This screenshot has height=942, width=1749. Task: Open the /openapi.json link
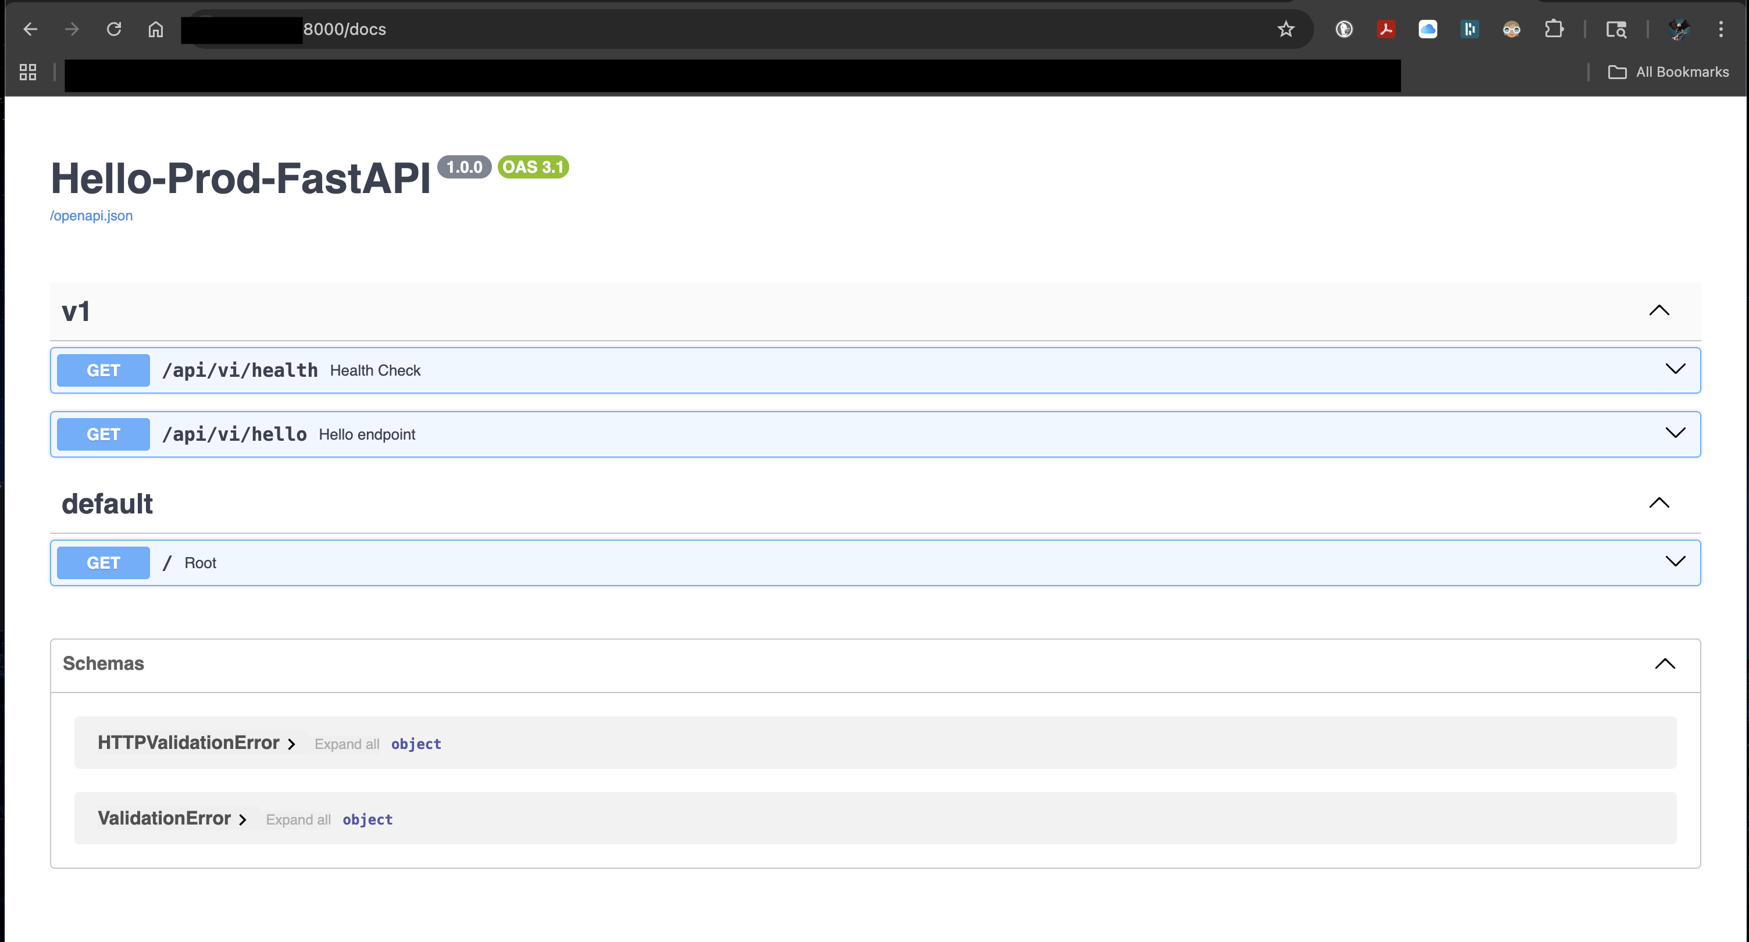coord(91,215)
